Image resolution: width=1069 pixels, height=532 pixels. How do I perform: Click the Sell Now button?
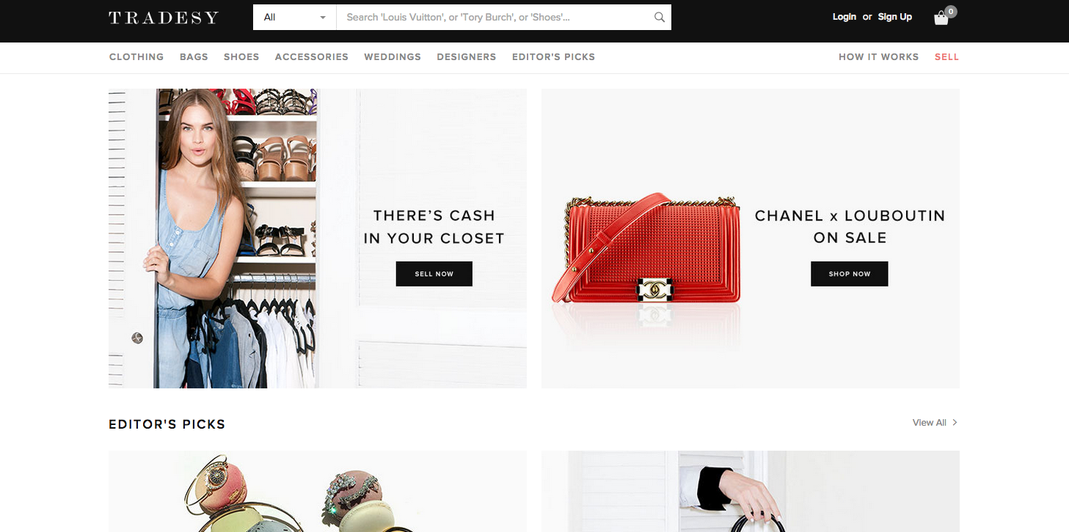point(434,273)
